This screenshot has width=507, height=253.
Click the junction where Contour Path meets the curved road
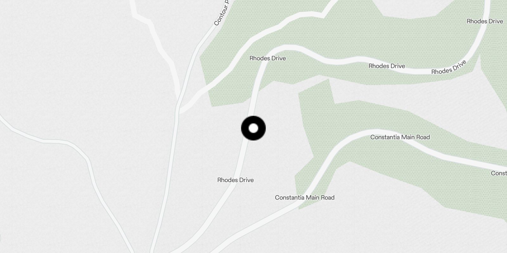click(x=178, y=109)
